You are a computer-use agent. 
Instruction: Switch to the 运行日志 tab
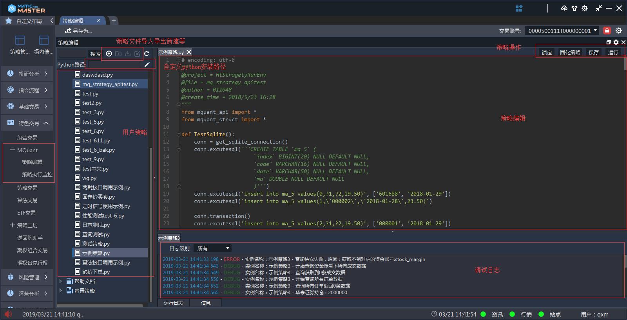click(x=174, y=303)
